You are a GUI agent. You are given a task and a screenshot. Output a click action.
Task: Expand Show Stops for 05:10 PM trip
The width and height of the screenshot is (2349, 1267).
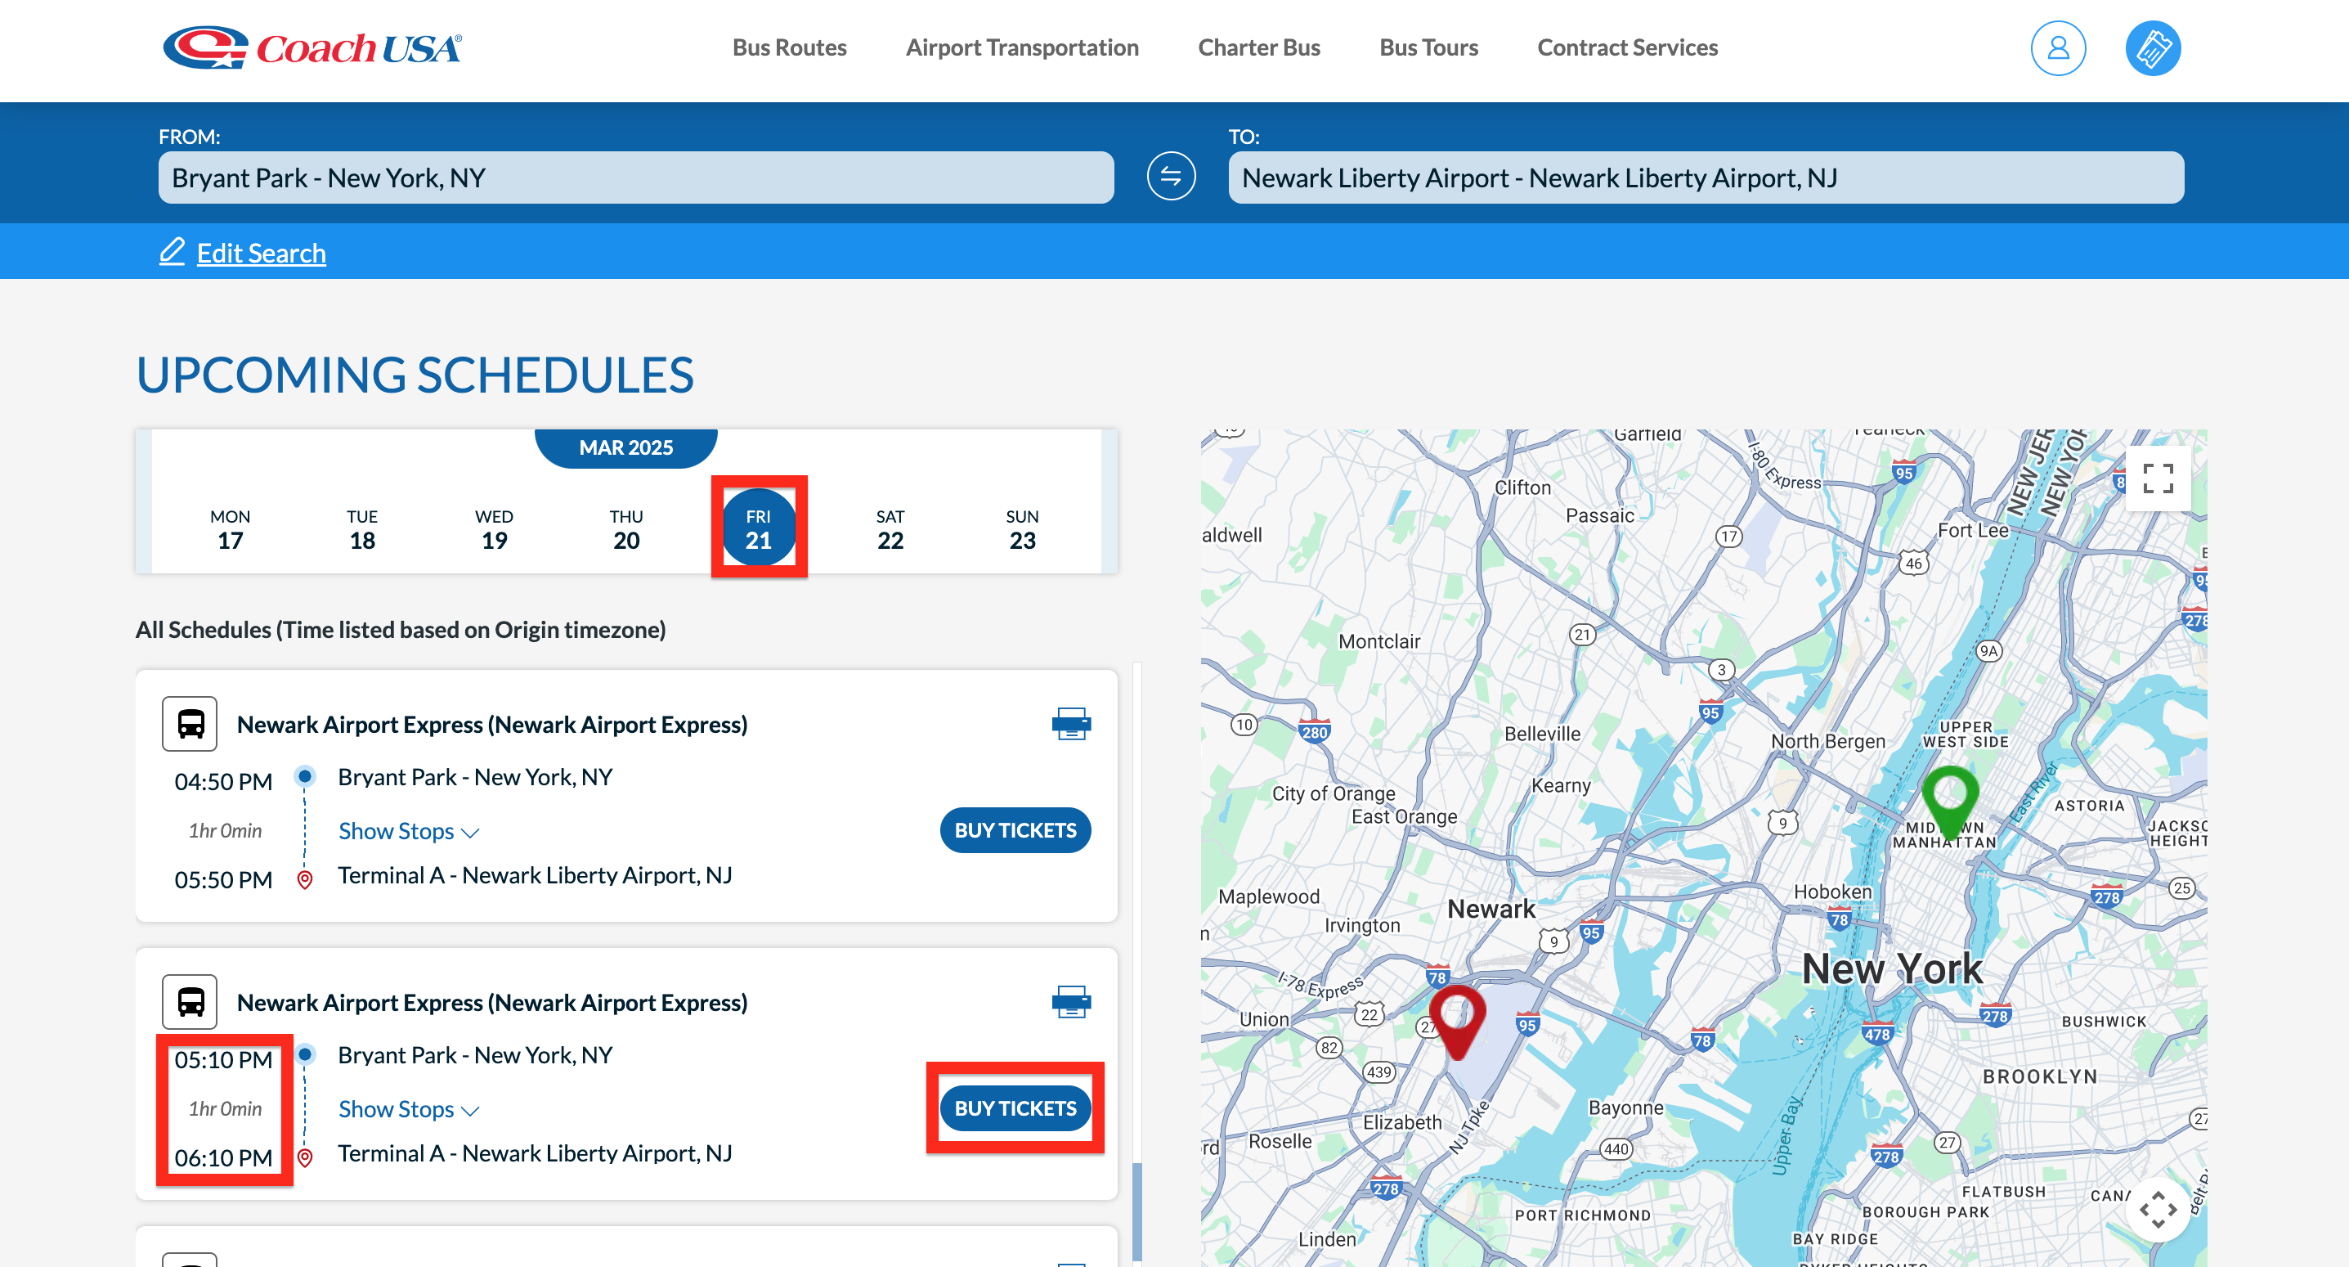[x=408, y=1108]
